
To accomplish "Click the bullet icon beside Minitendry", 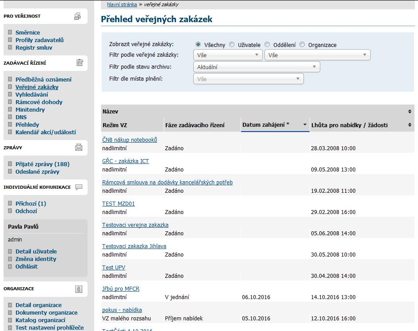I will pyautogui.click(x=10, y=109).
